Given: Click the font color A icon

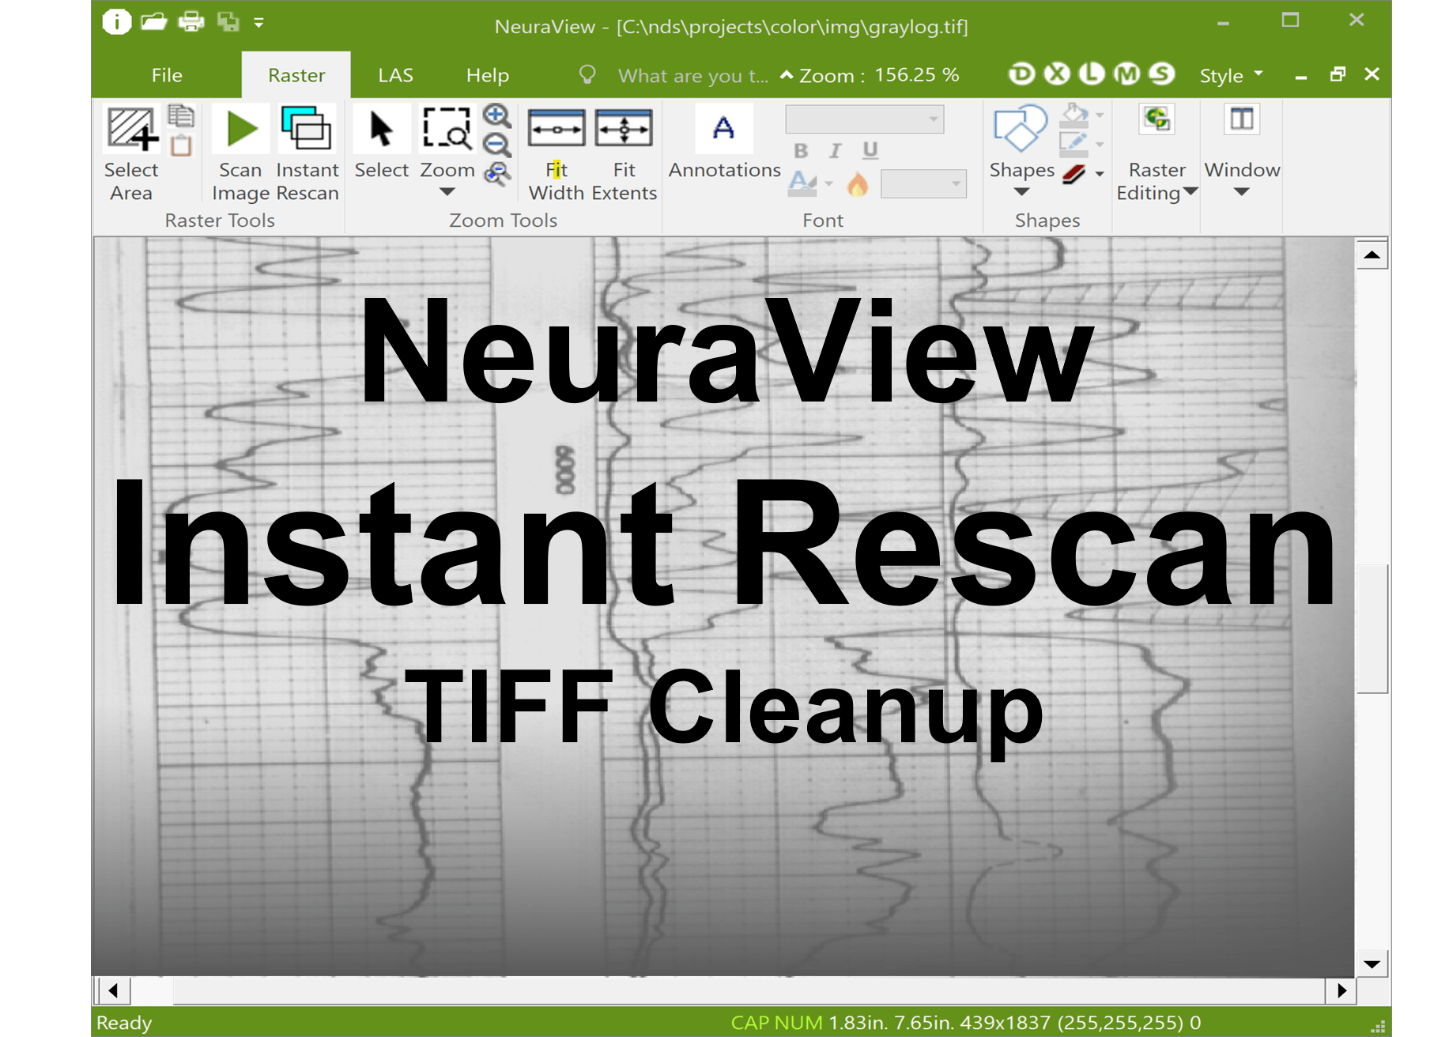Looking at the screenshot, I should click(x=802, y=183).
